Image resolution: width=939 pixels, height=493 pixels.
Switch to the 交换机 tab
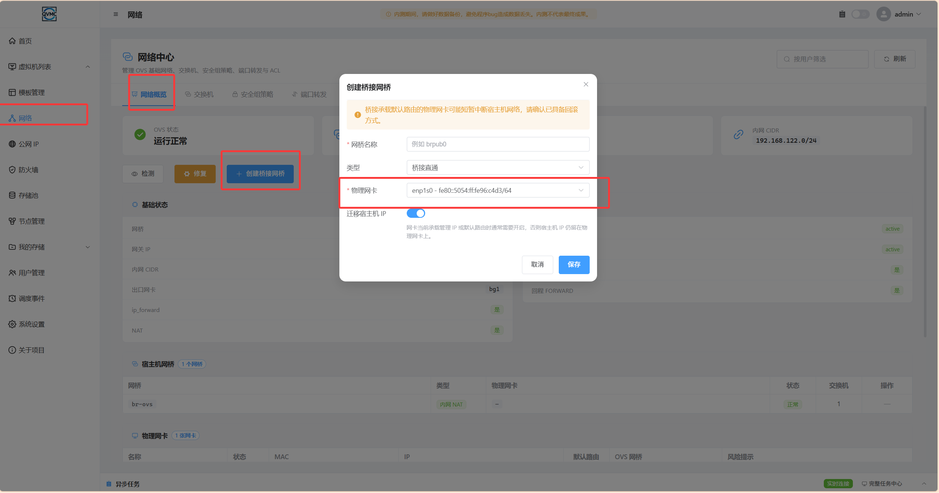pyautogui.click(x=199, y=95)
